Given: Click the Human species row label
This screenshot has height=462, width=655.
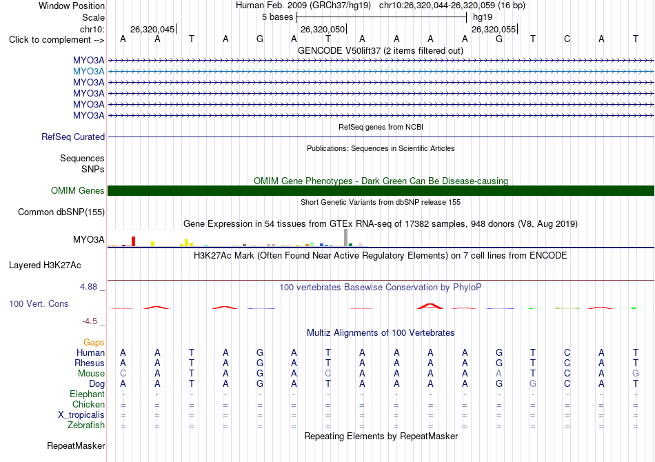Looking at the screenshot, I should click(x=90, y=353).
